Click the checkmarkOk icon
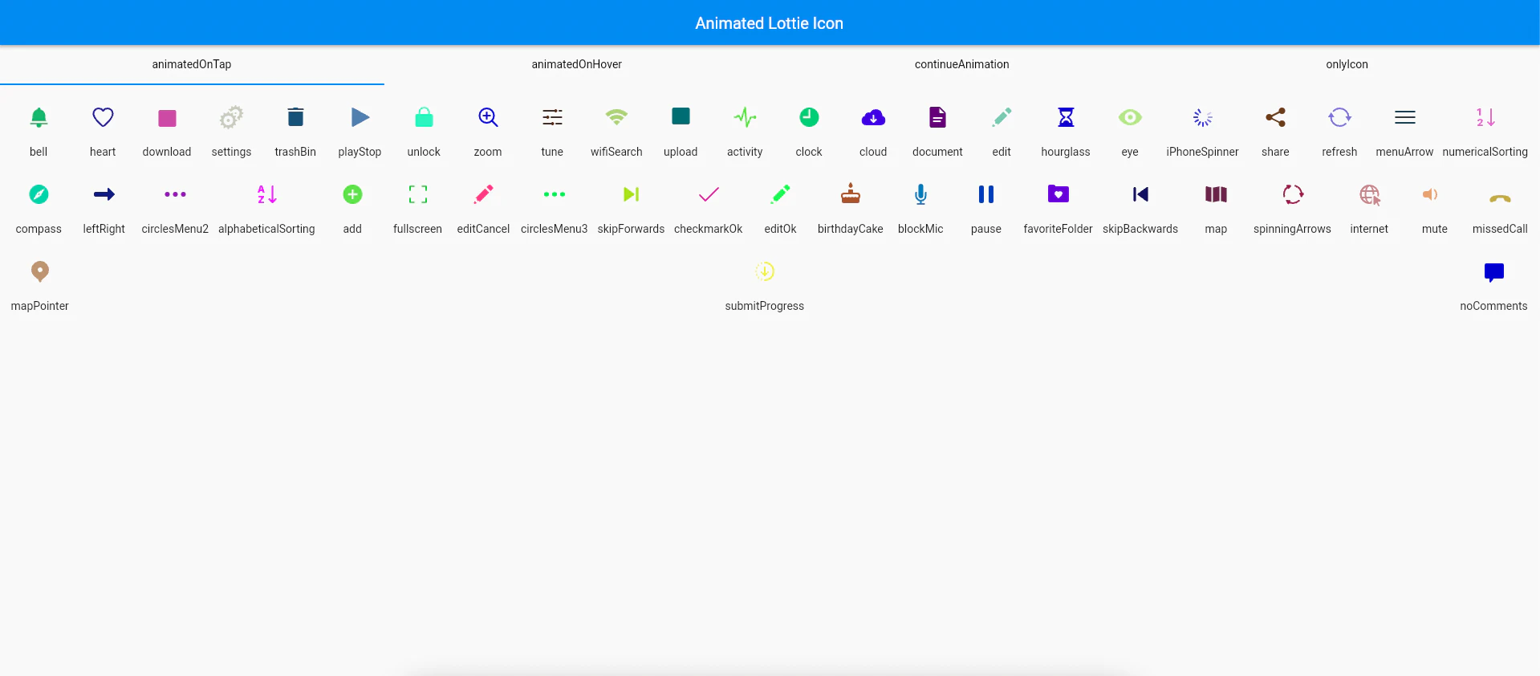Image resolution: width=1540 pixels, height=676 pixels. [709, 194]
